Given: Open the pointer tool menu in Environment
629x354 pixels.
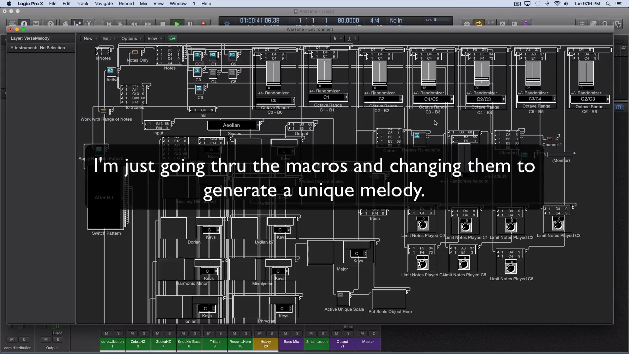Looking at the screenshot, I should pyautogui.click(x=337, y=39).
